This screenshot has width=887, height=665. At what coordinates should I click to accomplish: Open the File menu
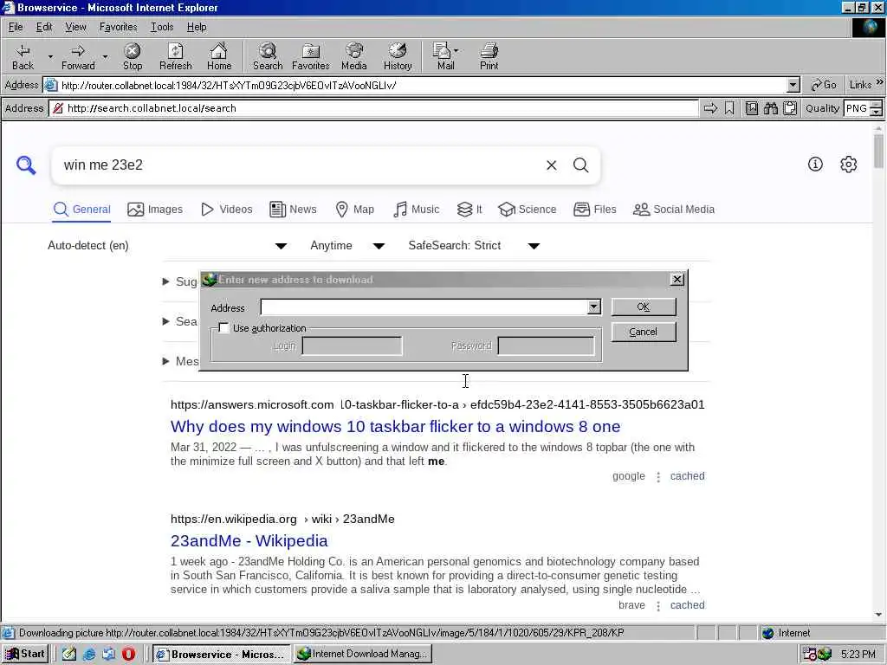(x=16, y=27)
